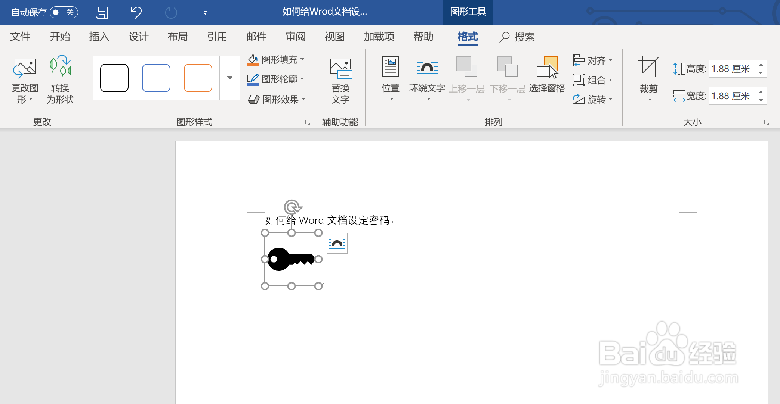Click the top-left selection handle of the key
The height and width of the screenshot is (404, 780).
pos(265,233)
